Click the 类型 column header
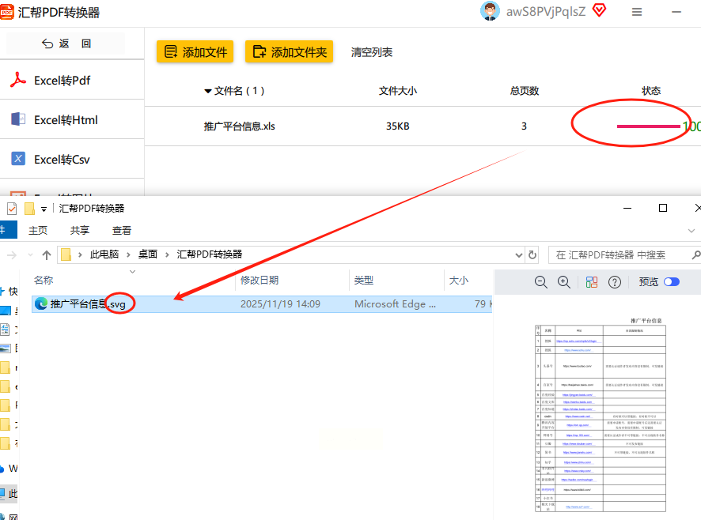Viewport: 701px width, 520px height. 363,280
